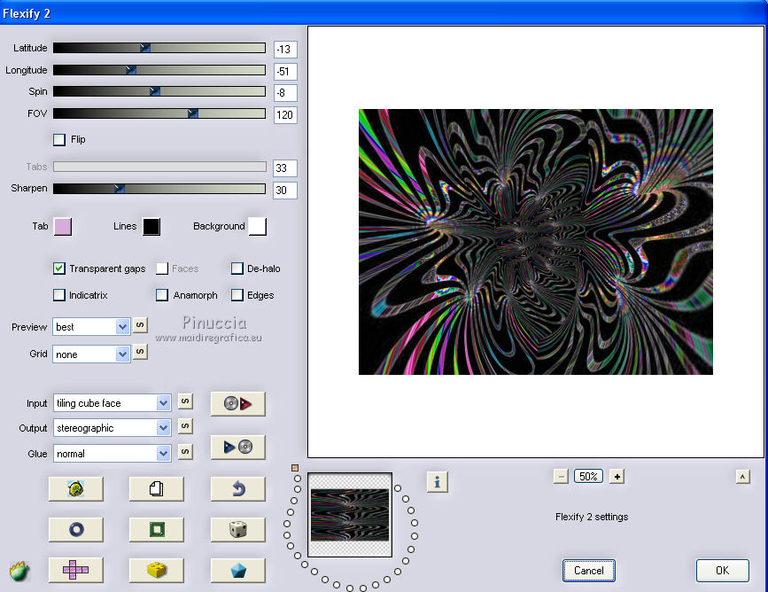
Task: Click the Latitude slider track
Action: pyautogui.click(x=159, y=48)
